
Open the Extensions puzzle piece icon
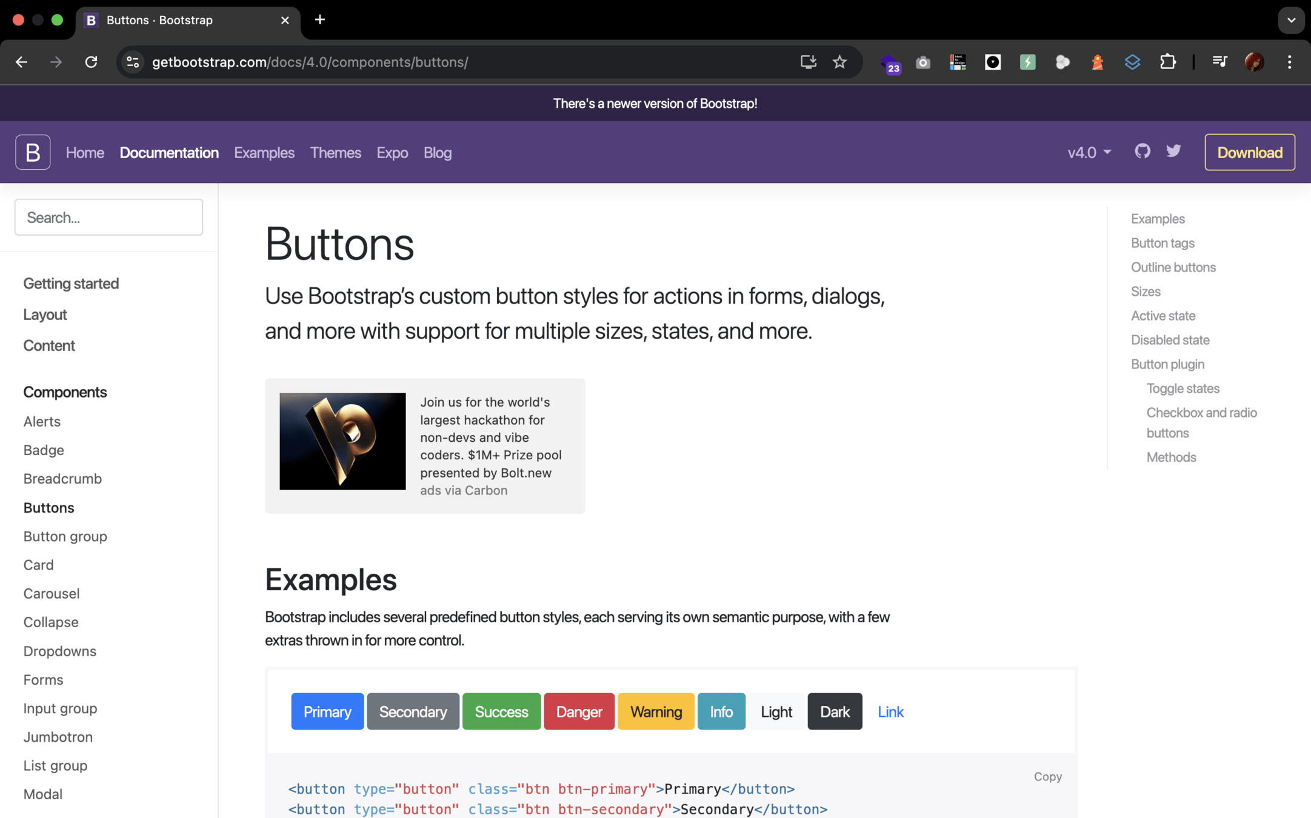click(1167, 62)
